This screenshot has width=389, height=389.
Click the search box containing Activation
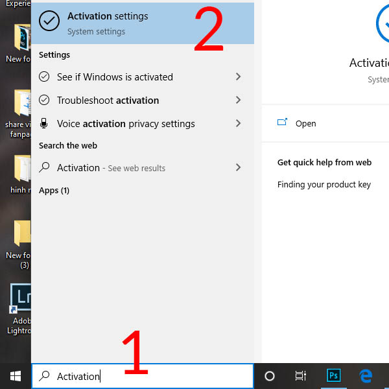(143, 376)
